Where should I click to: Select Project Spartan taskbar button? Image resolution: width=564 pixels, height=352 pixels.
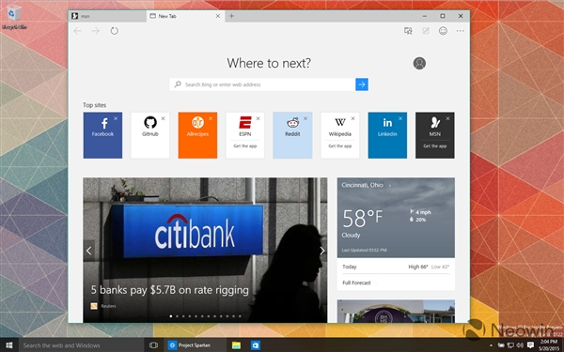click(x=195, y=345)
